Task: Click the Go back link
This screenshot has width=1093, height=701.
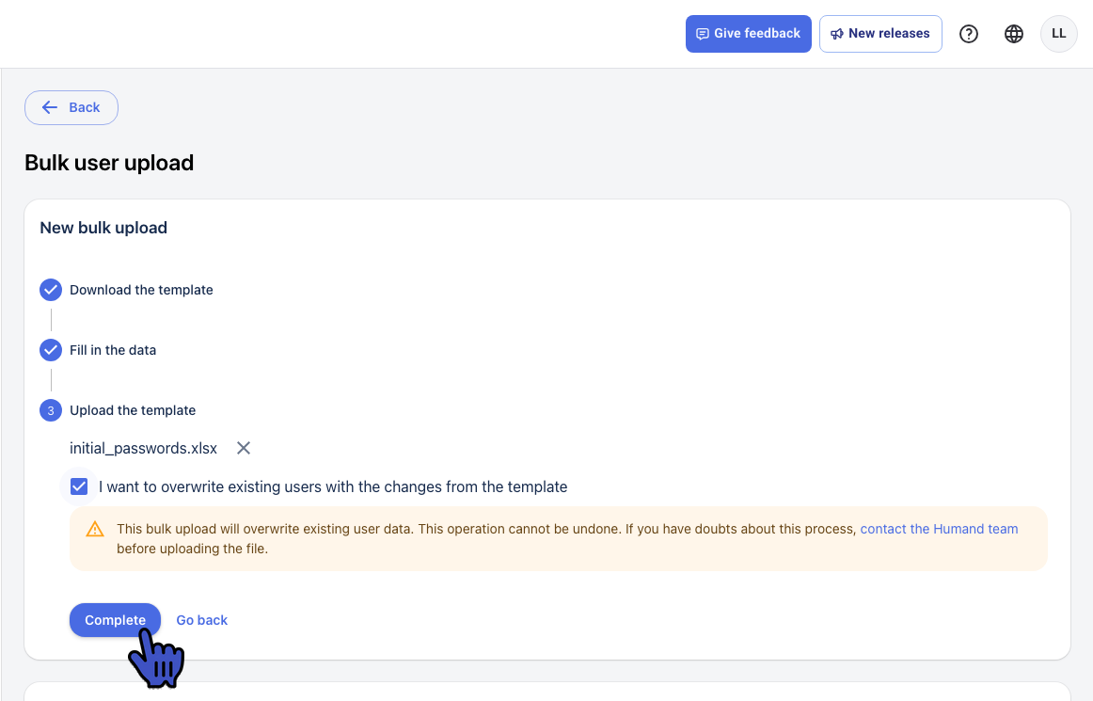Action: (x=201, y=620)
